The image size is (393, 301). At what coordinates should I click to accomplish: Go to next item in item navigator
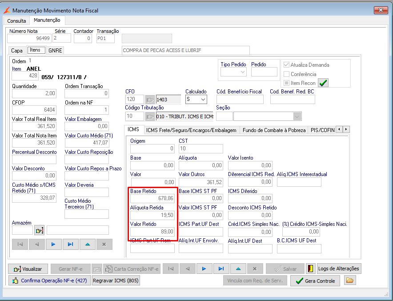[x=53, y=244]
